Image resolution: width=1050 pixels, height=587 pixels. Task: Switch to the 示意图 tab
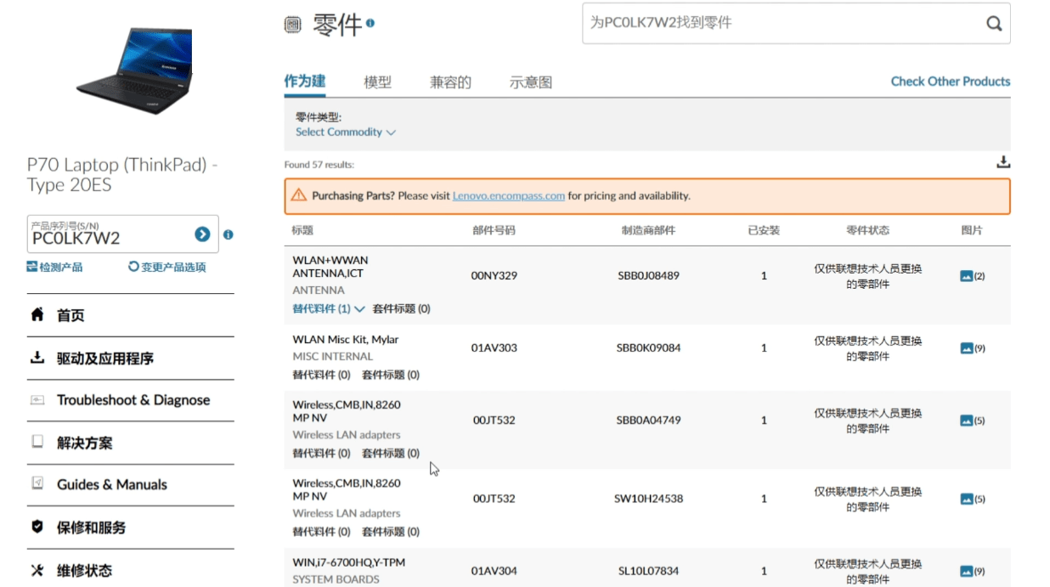coord(531,82)
